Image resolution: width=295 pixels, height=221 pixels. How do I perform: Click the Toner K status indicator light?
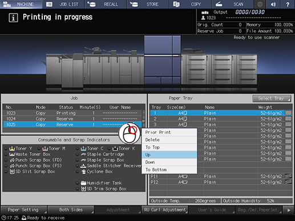[x=109, y=149]
